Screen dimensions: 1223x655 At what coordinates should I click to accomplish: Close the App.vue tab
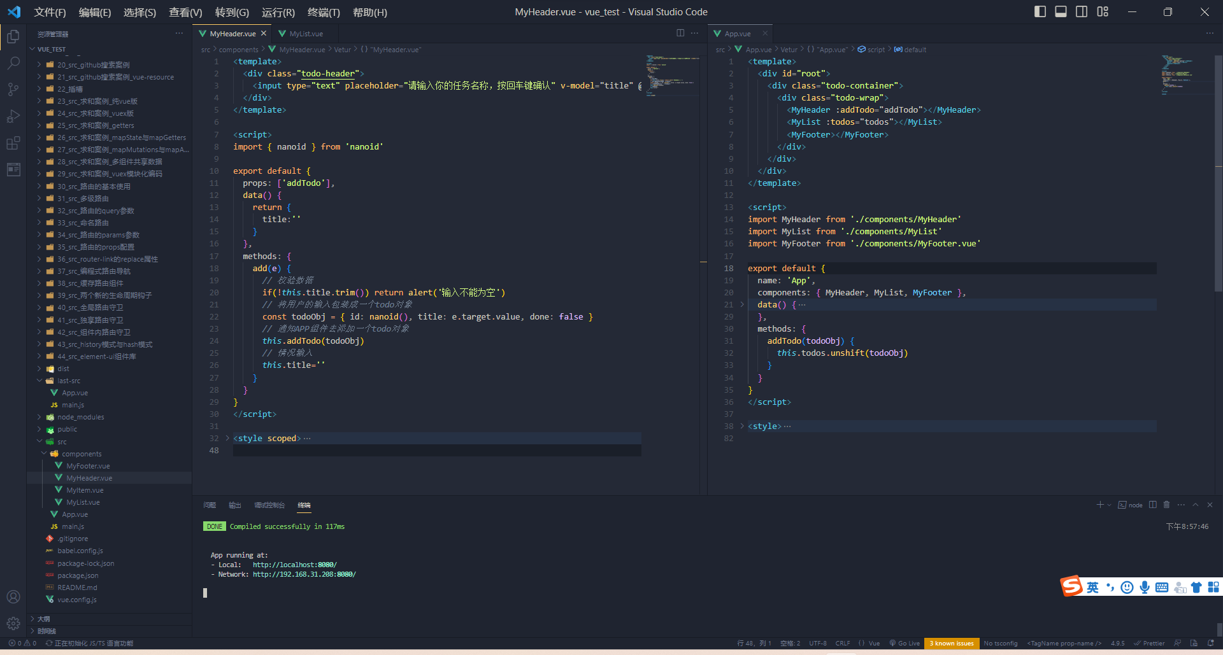pyautogui.click(x=765, y=34)
